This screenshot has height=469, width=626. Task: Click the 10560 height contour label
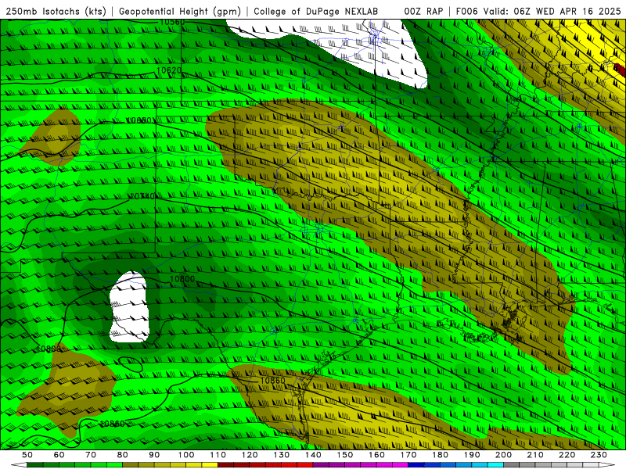(x=172, y=22)
